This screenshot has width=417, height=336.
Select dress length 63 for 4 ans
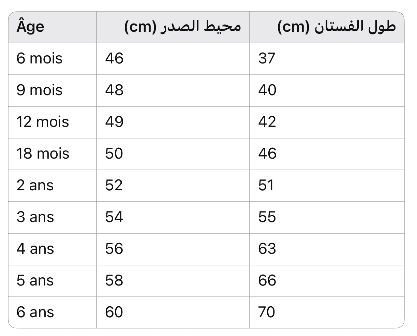click(267, 249)
